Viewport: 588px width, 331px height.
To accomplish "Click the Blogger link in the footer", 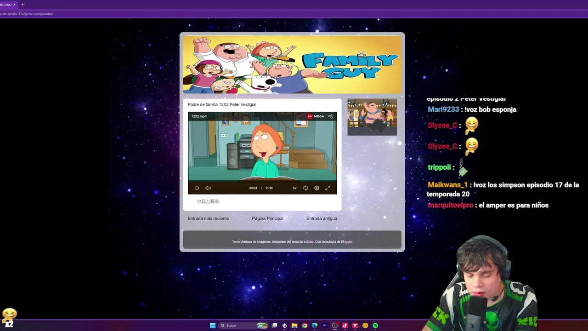I will [x=346, y=241].
